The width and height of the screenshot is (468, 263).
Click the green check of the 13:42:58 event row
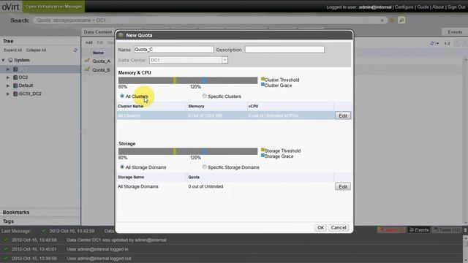pos(6,240)
